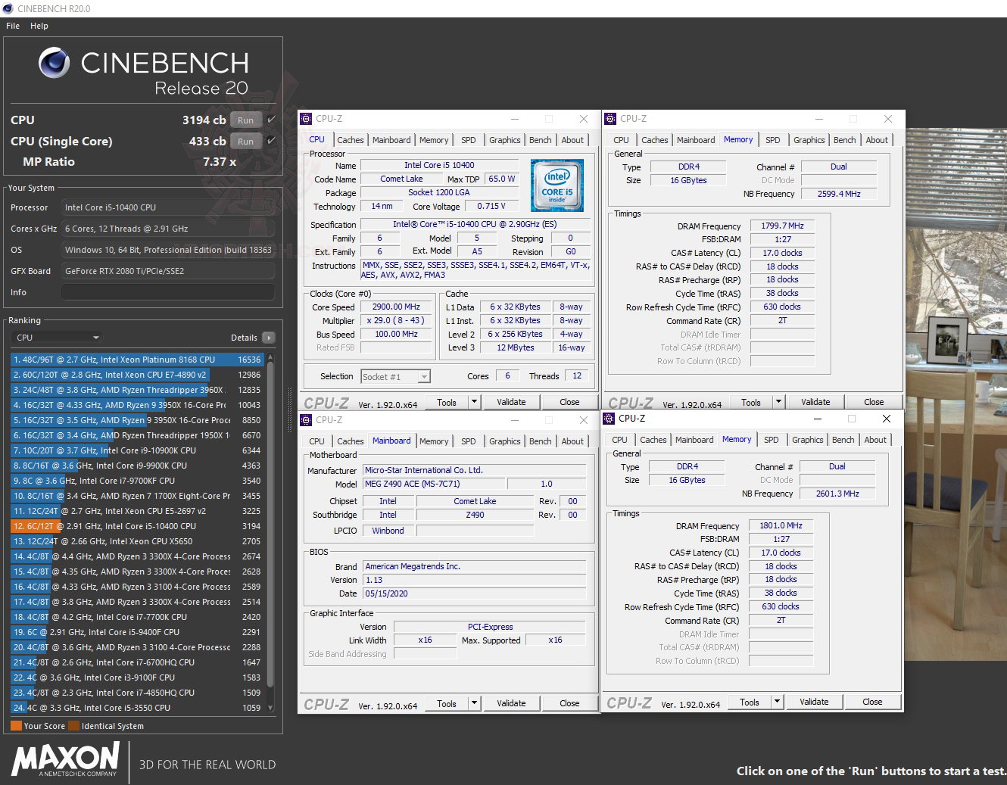Click bottom-left CPU-Z title bar icon
1007x785 pixels.
[x=306, y=420]
